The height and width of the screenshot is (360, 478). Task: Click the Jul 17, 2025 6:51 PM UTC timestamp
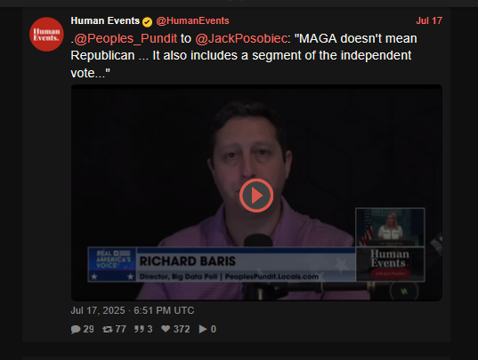[133, 310]
